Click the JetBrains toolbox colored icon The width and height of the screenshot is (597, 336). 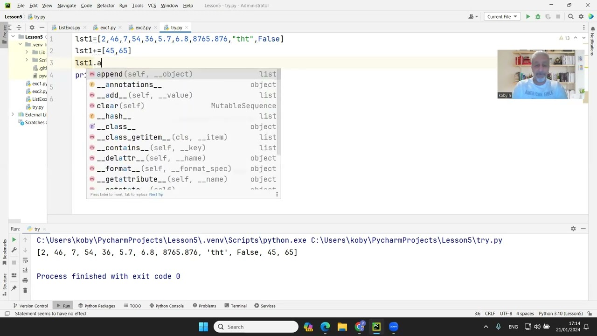(x=591, y=17)
